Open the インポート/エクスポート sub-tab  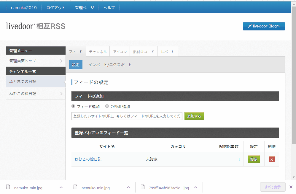click(x=110, y=65)
